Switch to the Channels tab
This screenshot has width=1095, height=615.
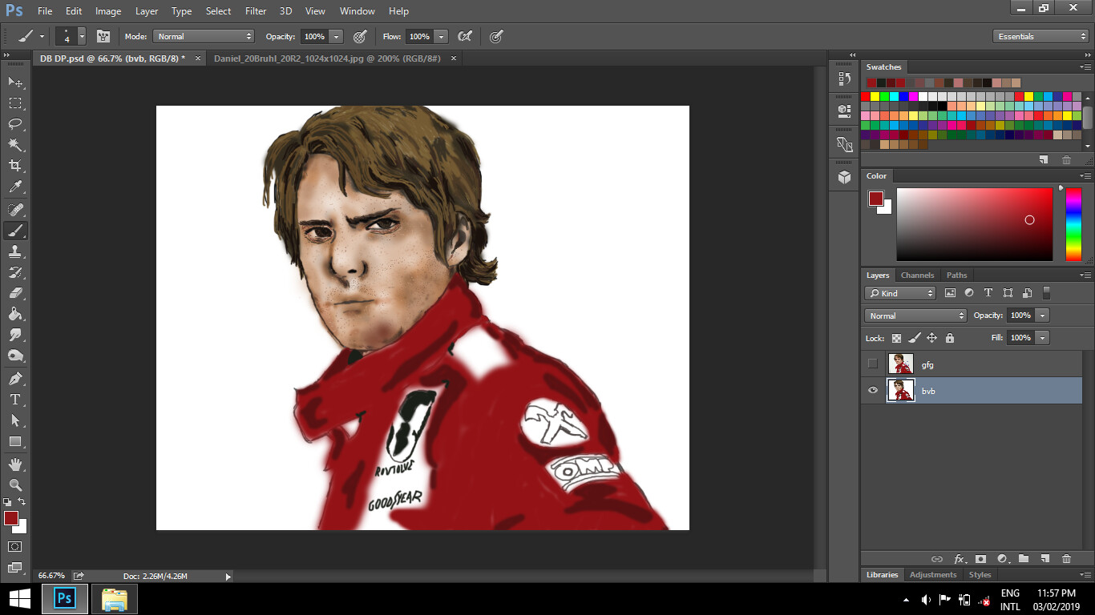pyautogui.click(x=917, y=275)
